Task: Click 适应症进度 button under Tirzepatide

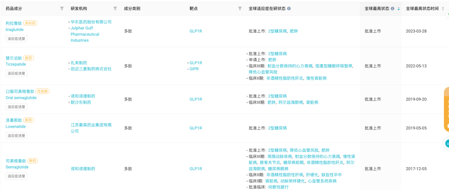Action: click(x=16, y=73)
